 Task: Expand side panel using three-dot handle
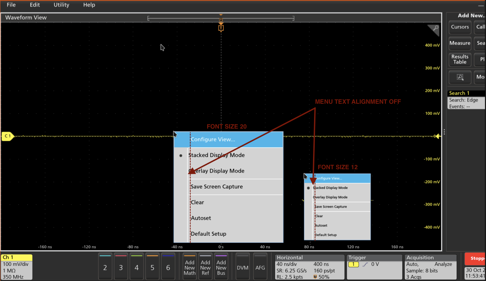point(444,132)
